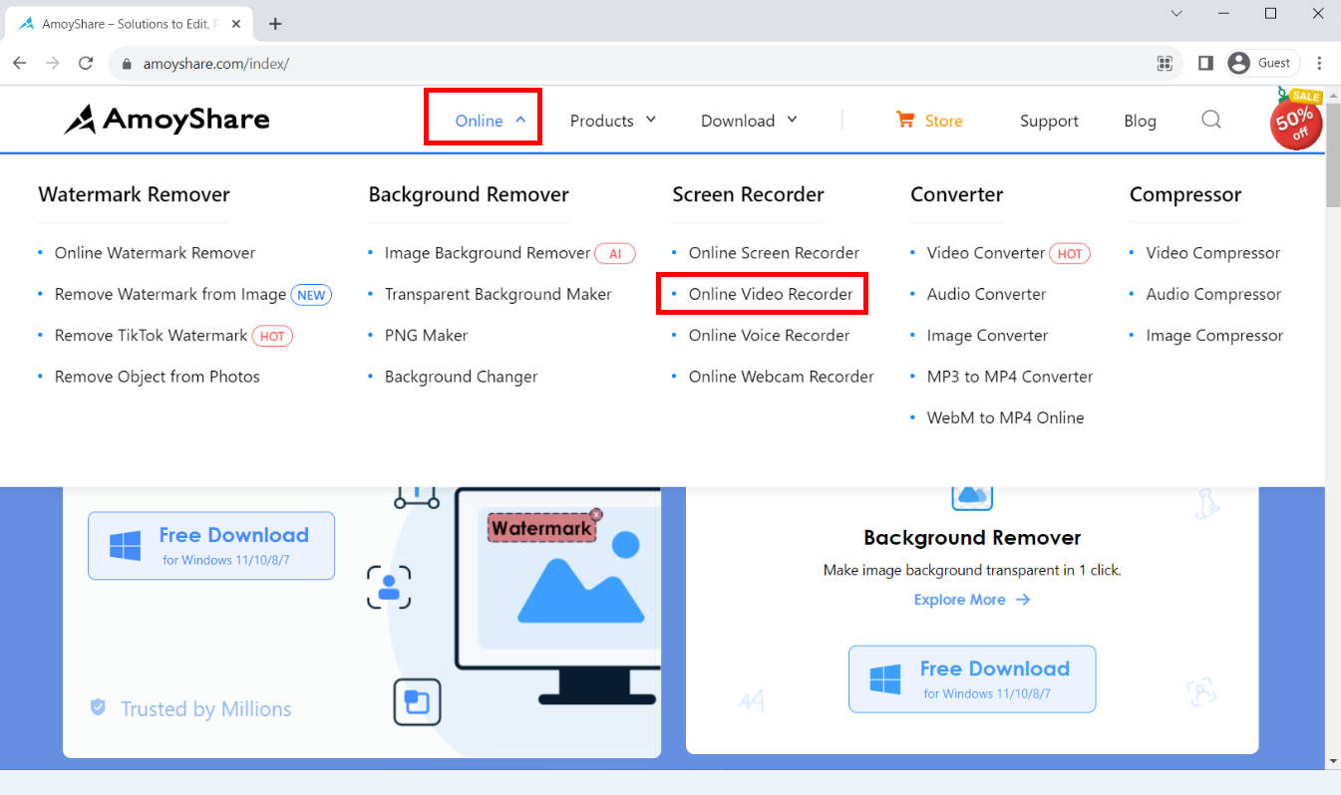This screenshot has height=795, width=1341.
Task: Click the Compressor heading
Action: click(1184, 194)
